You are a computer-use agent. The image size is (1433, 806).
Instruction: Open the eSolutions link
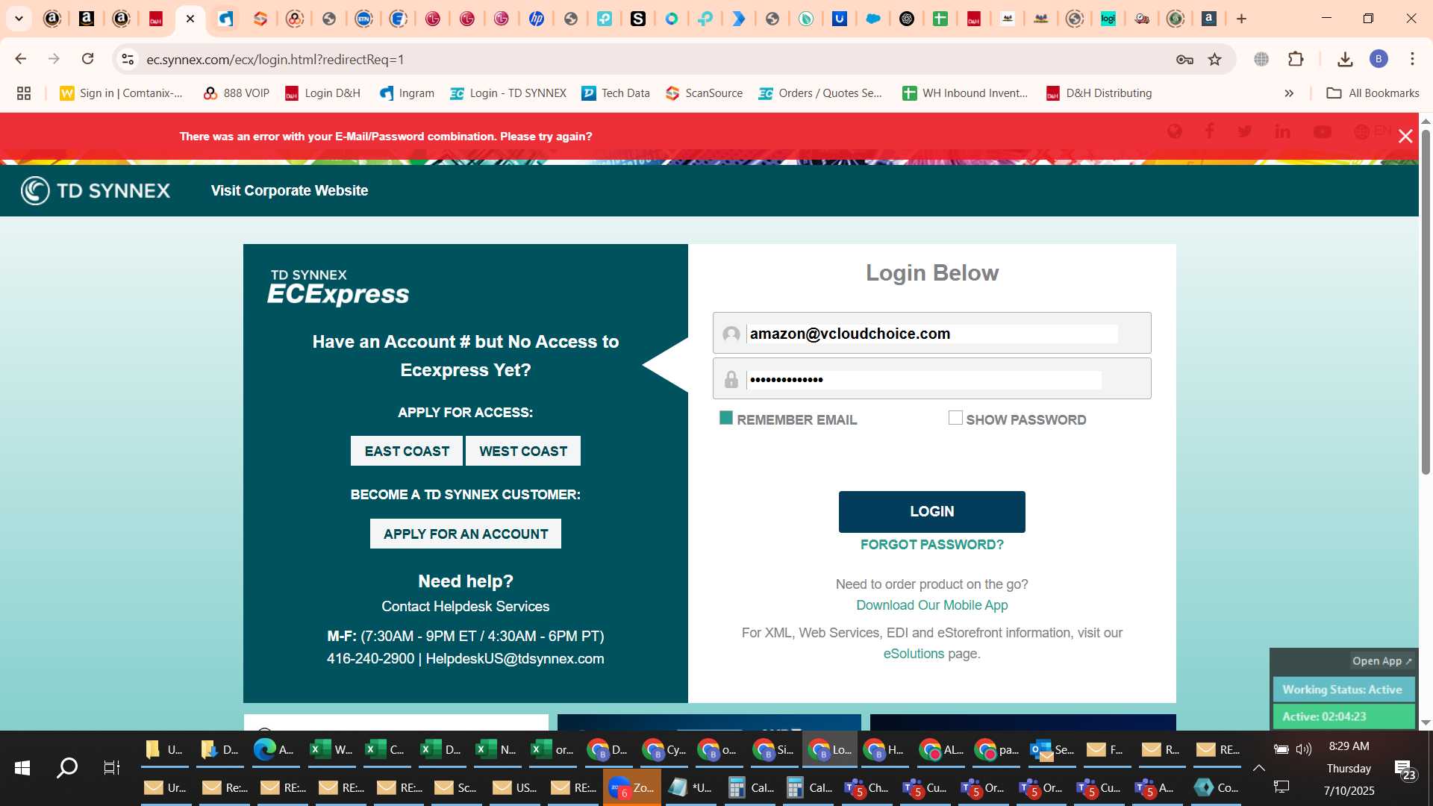[914, 654]
